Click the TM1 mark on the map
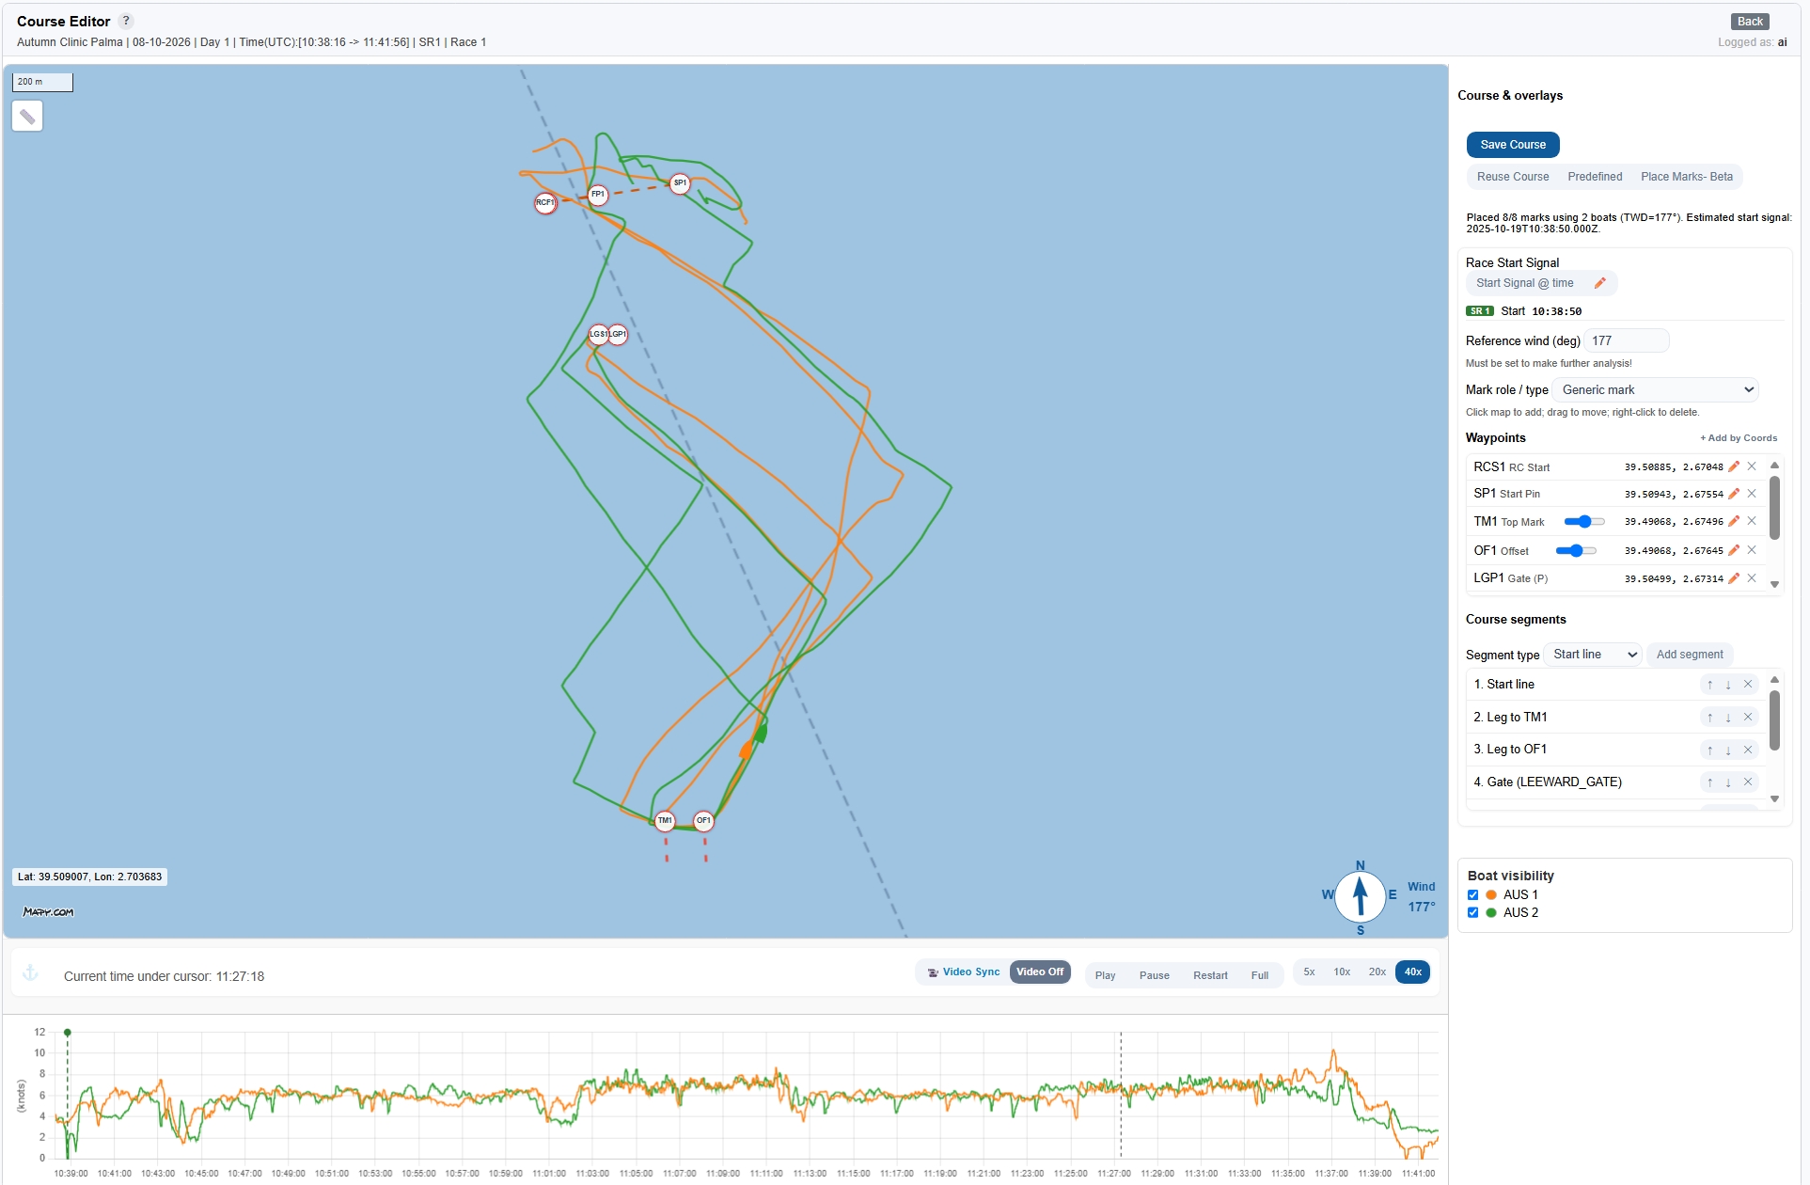The width and height of the screenshot is (1810, 1185). point(665,821)
